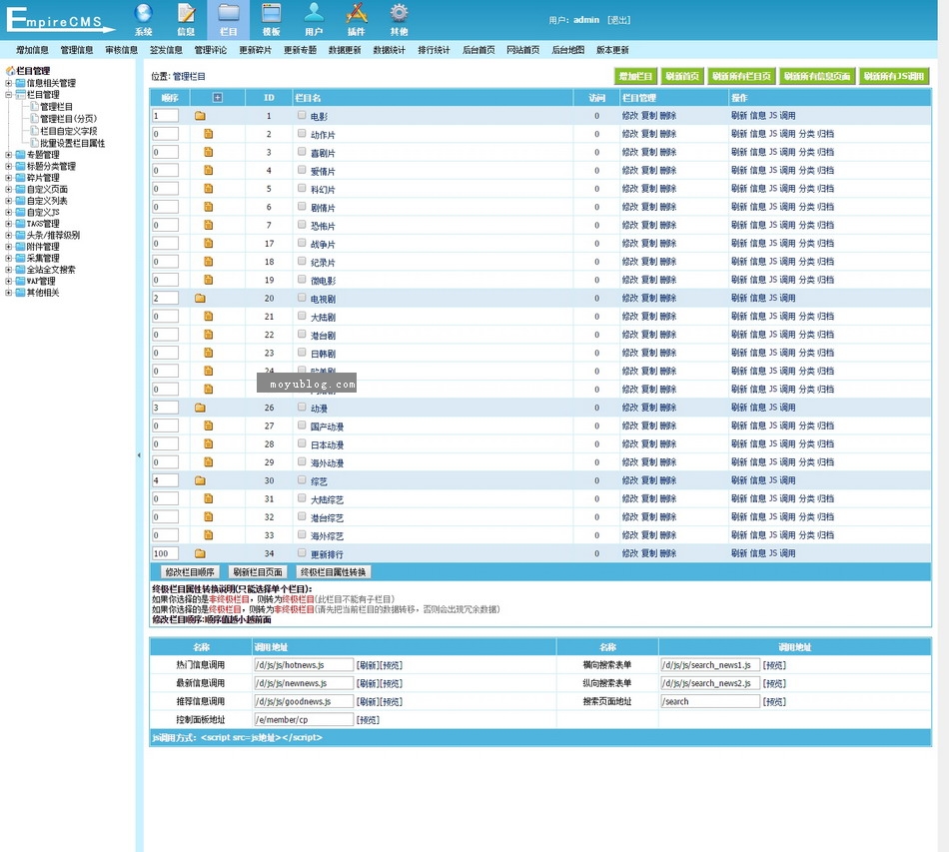Collapse the expanded 栏目管理 tree node
The width and height of the screenshot is (949, 852).
(8, 95)
